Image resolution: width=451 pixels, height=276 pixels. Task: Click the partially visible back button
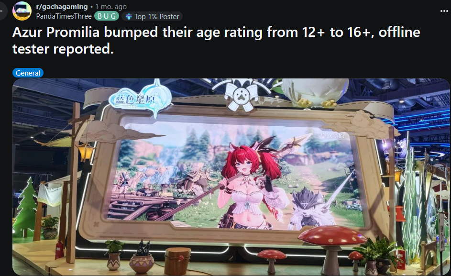coord(3,11)
